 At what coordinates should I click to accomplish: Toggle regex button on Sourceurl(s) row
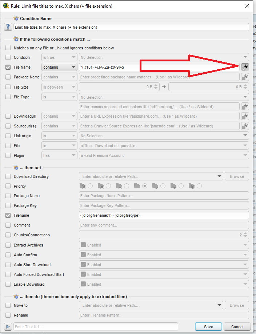[245, 126]
